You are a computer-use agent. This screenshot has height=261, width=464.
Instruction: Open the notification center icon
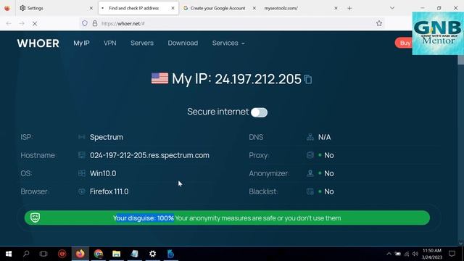click(452, 254)
